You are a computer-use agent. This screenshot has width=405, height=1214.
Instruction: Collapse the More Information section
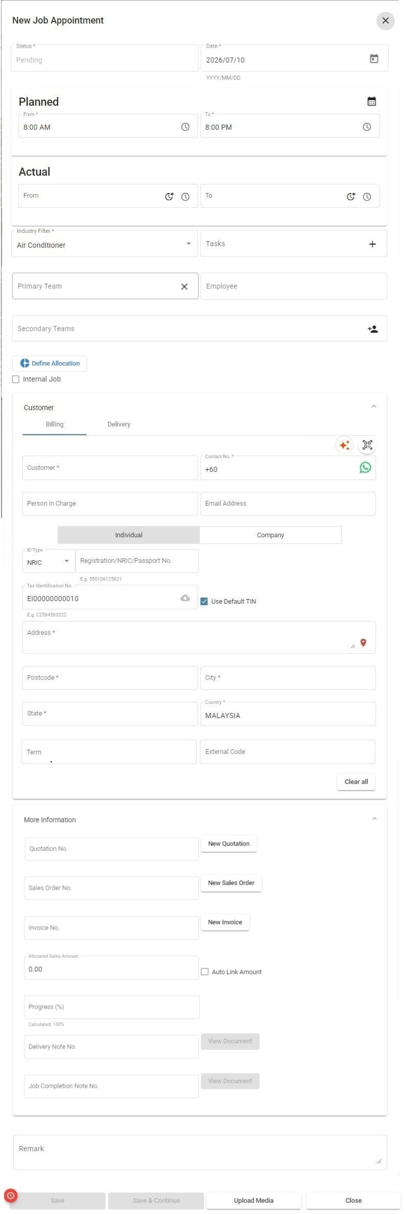(374, 819)
